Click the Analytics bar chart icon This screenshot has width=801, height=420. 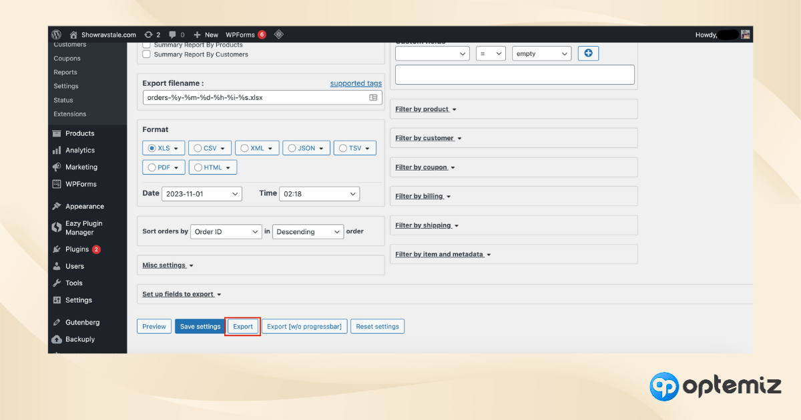(57, 151)
